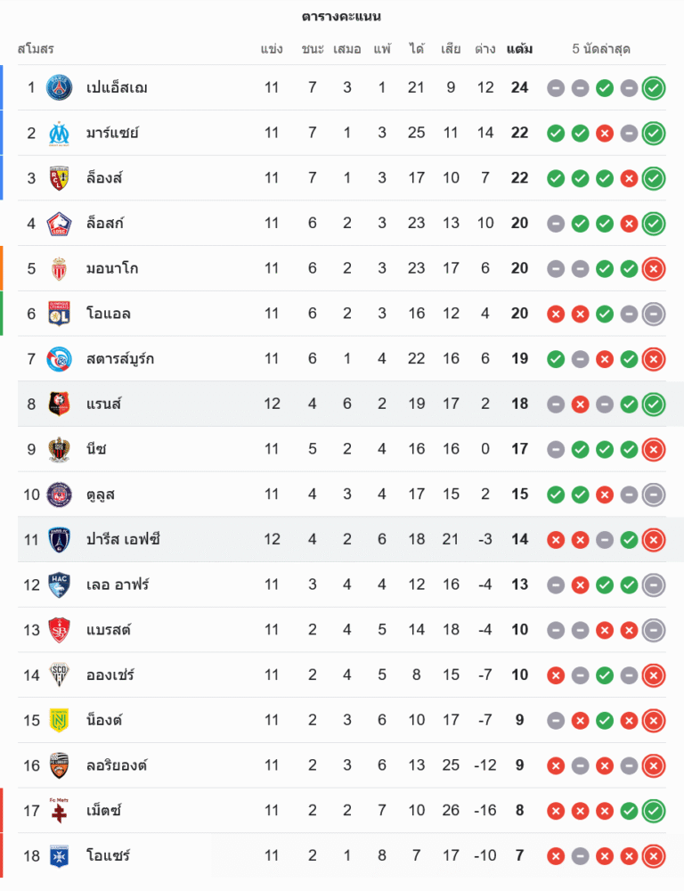Click the Le Havre HAC crest
The image size is (684, 891).
tap(59, 584)
